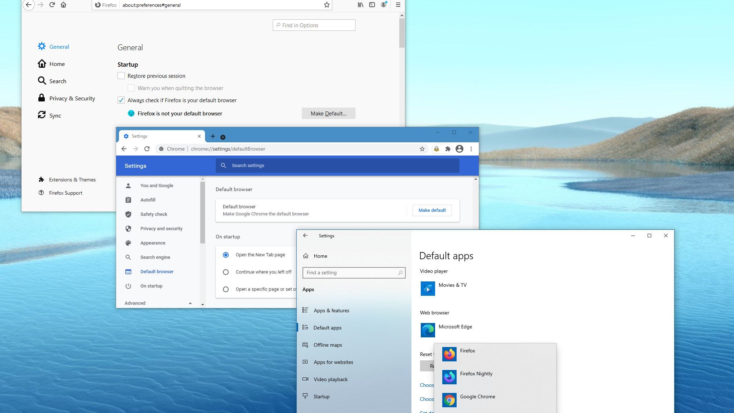Open the Firefox hamburger menu
Viewport: 734px width, 413px height.
398,5
